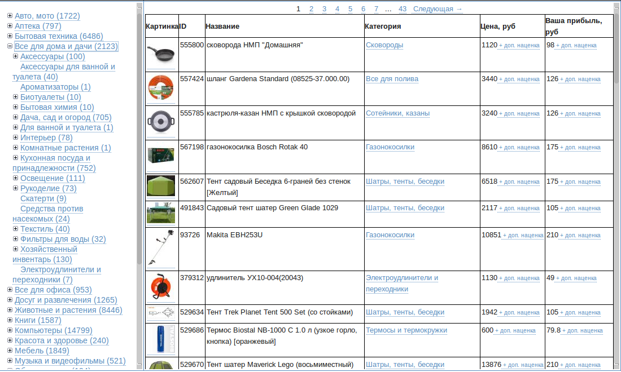Add markup to price 1120

[519, 46]
